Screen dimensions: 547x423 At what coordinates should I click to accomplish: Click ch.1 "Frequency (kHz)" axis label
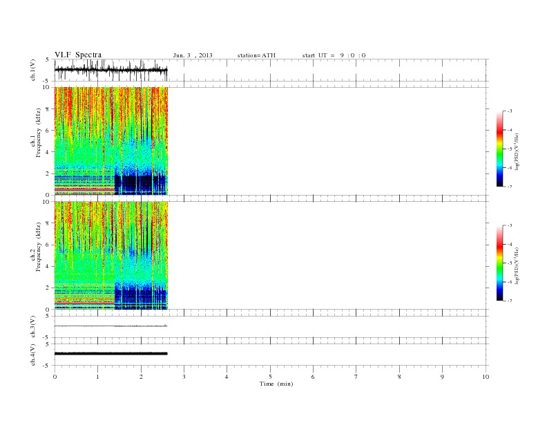[39, 133]
